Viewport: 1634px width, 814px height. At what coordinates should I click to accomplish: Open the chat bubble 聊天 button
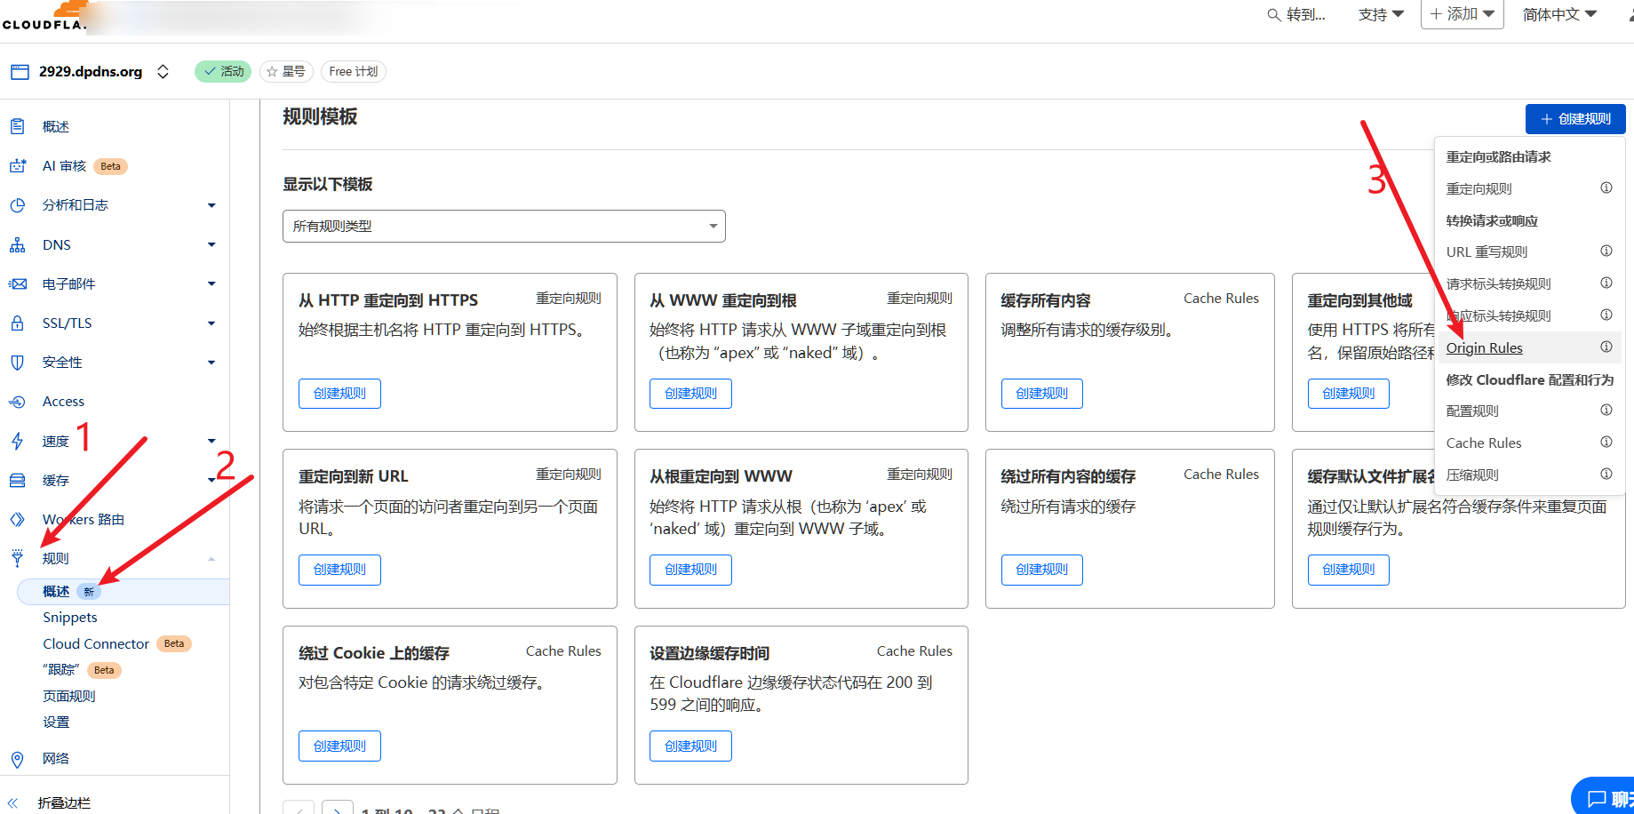tap(1603, 797)
